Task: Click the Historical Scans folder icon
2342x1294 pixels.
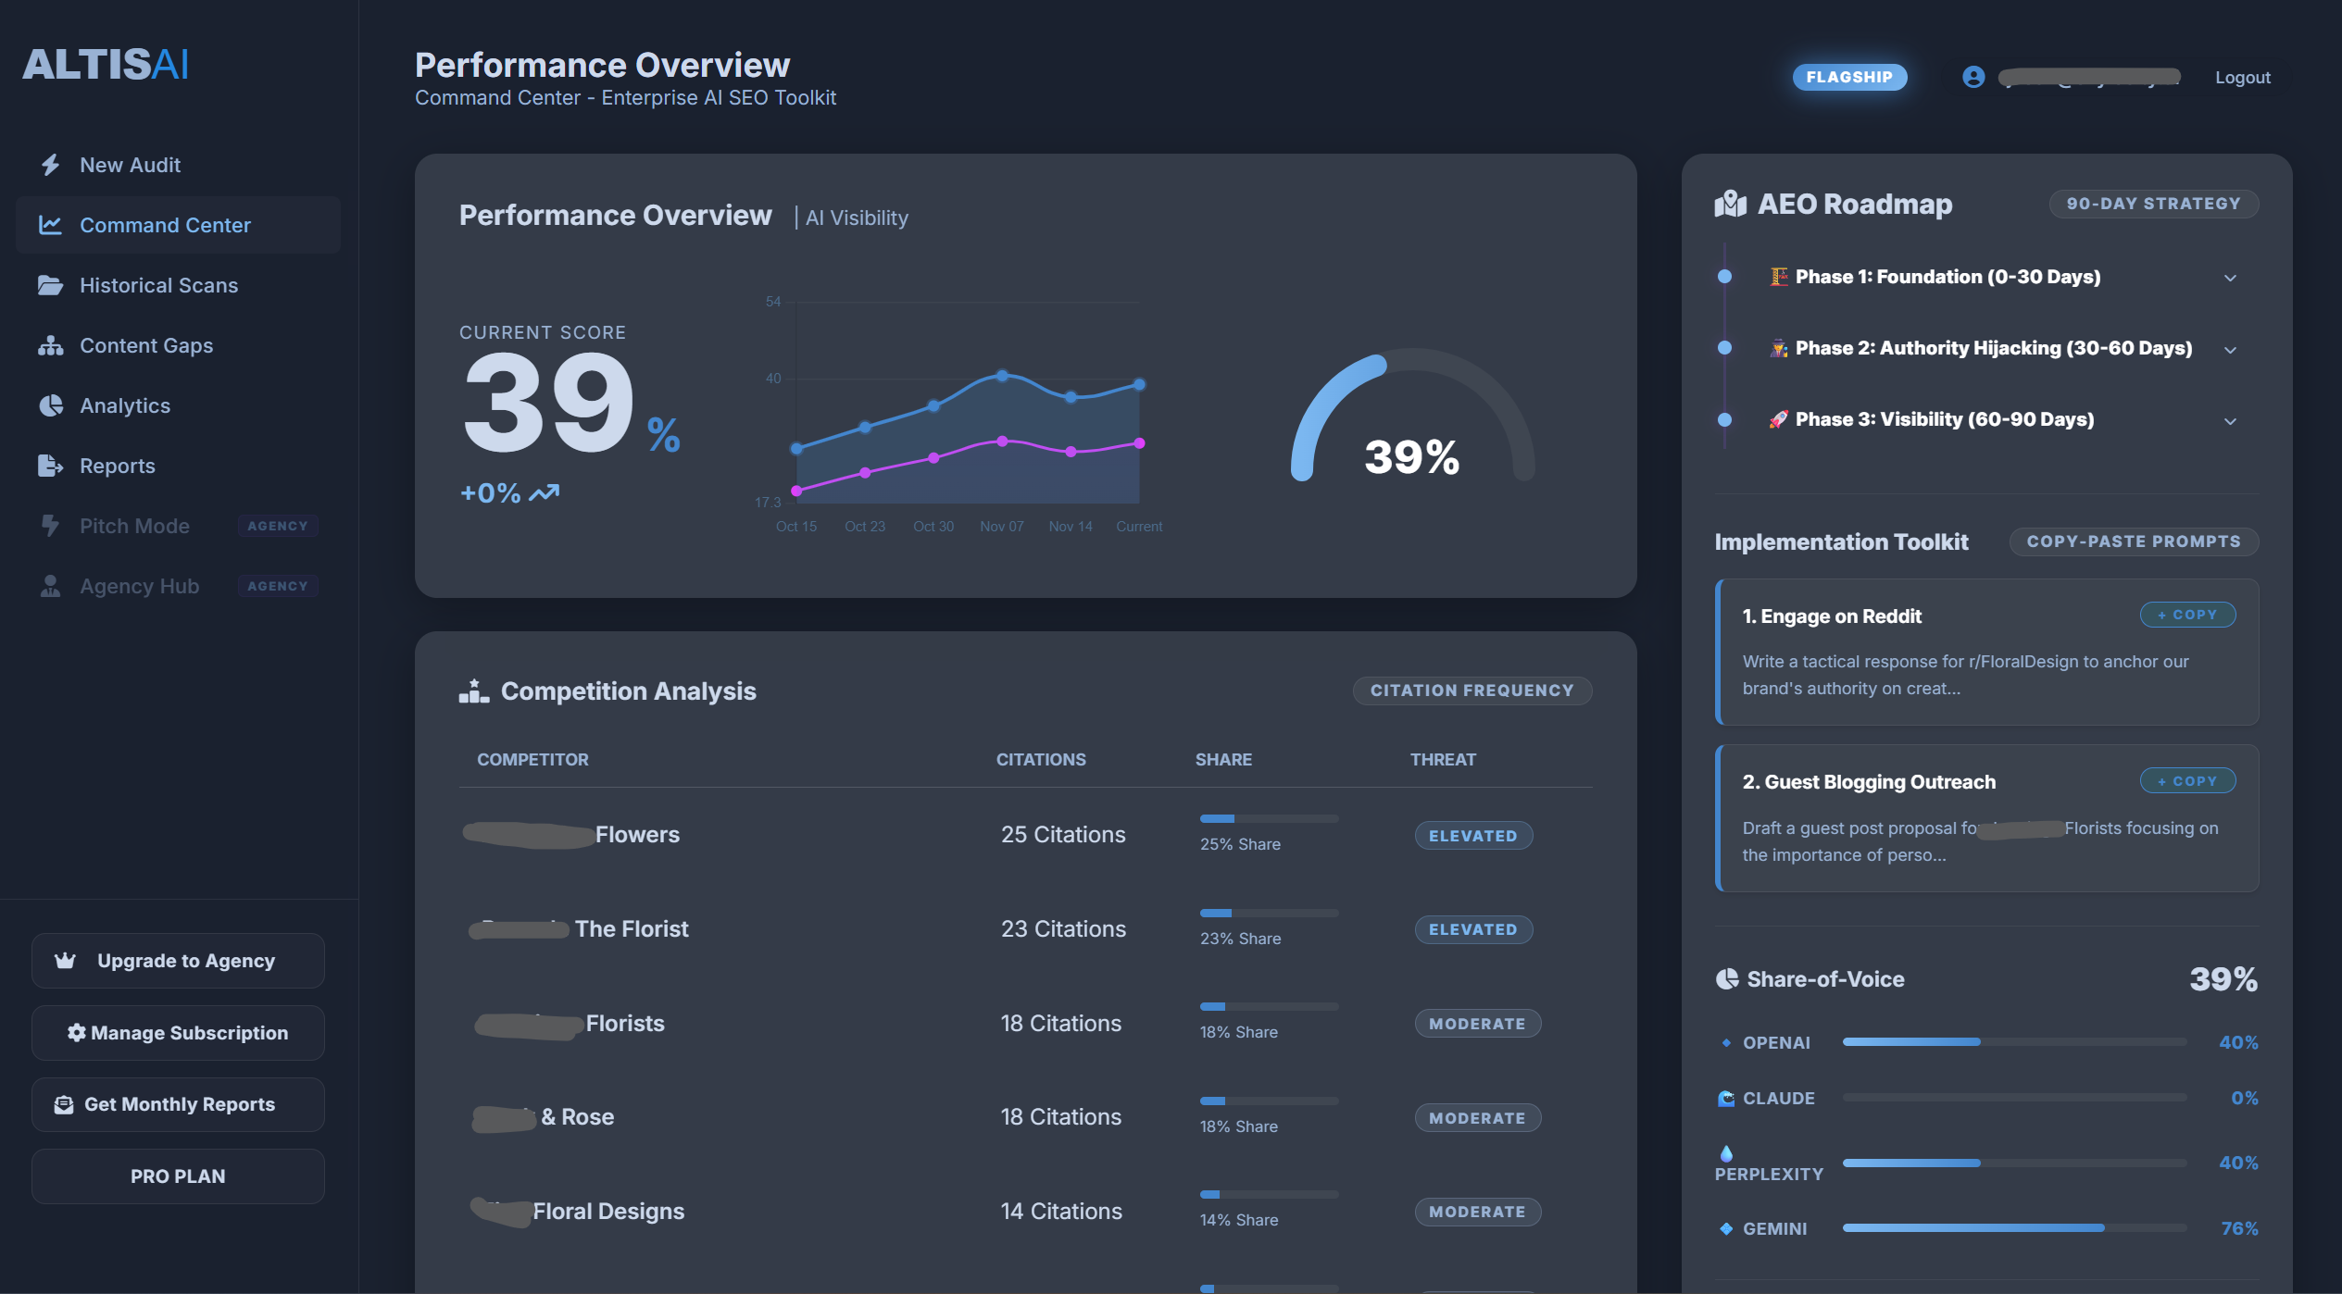Action: click(50, 285)
